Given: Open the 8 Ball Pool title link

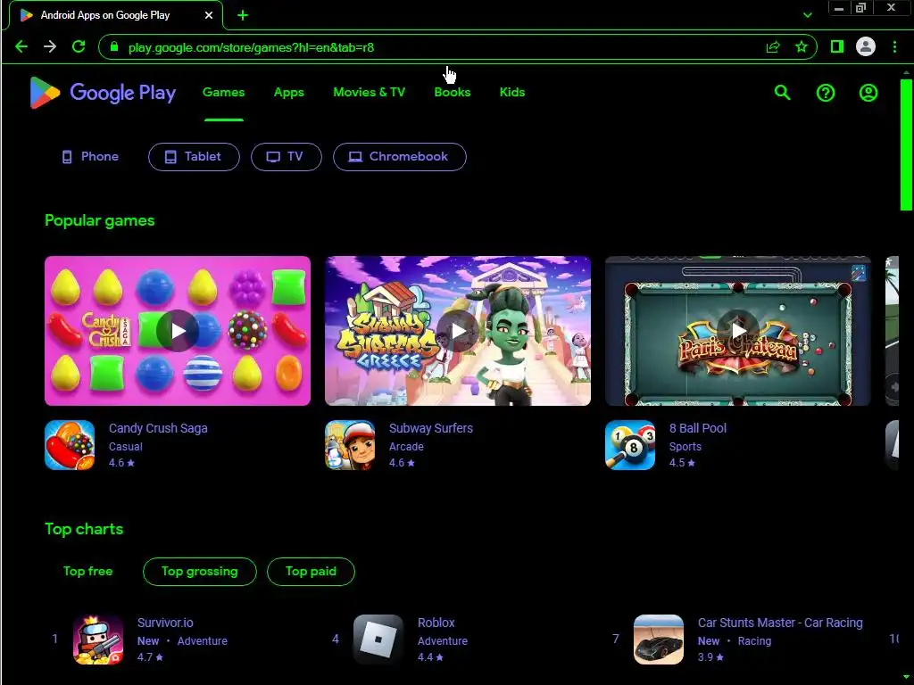Looking at the screenshot, I should tap(698, 428).
